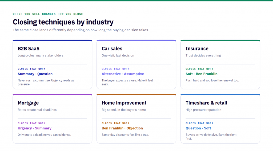Click the 'Where you sell changes how you close' tagline
This screenshot has width=273, height=152.
click(x=48, y=14)
